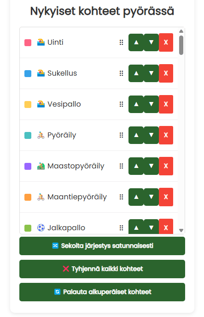
Task: Move Sukellus item down
Action: [x=152, y=73]
